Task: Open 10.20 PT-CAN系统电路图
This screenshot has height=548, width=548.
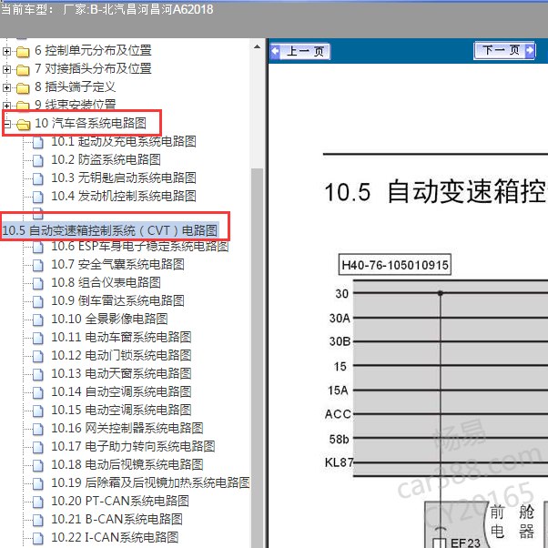Action: (120, 501)
